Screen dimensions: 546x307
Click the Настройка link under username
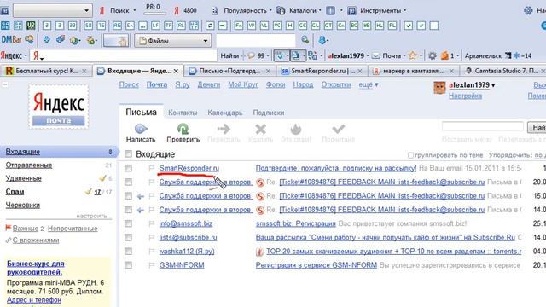click(x=465, y=96)
